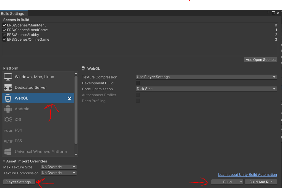Click the Build And Run button
Viewport: 282px width, 188px height.
[x=261, y=182]
